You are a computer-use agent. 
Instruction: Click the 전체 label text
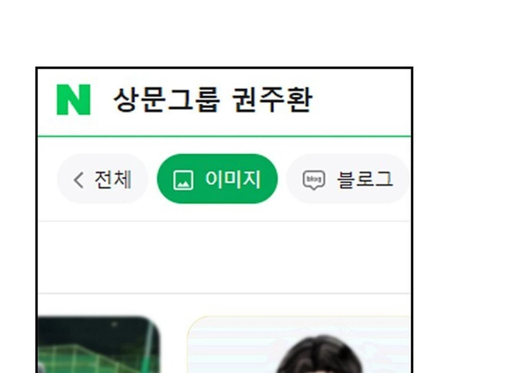(113, 180)
